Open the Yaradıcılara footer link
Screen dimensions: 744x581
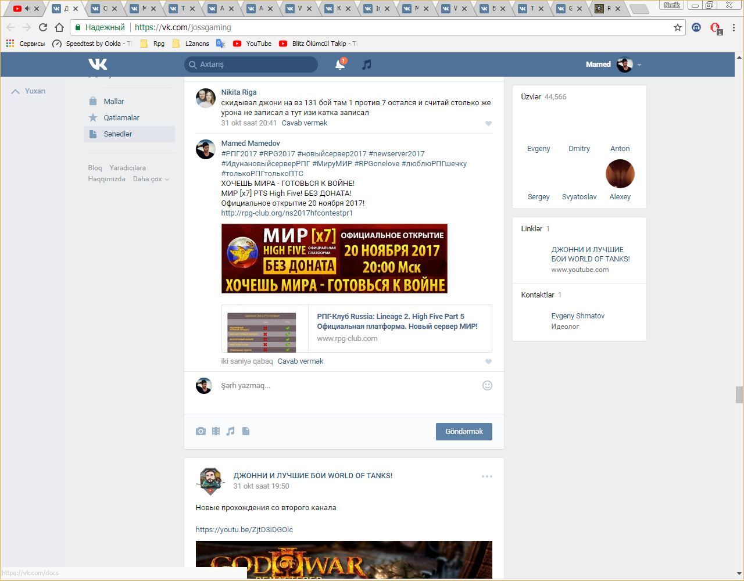(128, 168)
